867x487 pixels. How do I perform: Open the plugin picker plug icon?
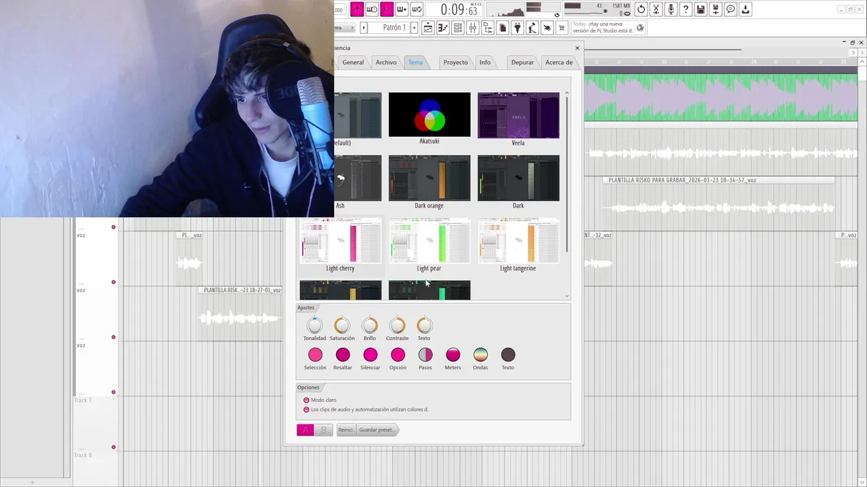tap(517, 28)
